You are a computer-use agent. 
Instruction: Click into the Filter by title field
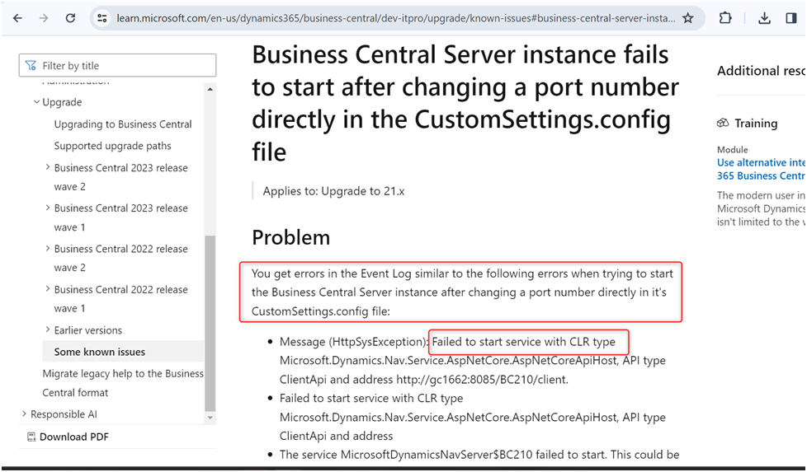124,66
